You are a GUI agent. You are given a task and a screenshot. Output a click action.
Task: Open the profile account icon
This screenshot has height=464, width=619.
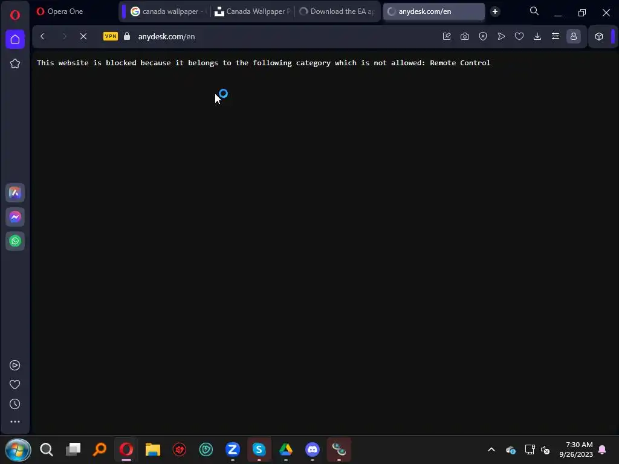point(574,36)
